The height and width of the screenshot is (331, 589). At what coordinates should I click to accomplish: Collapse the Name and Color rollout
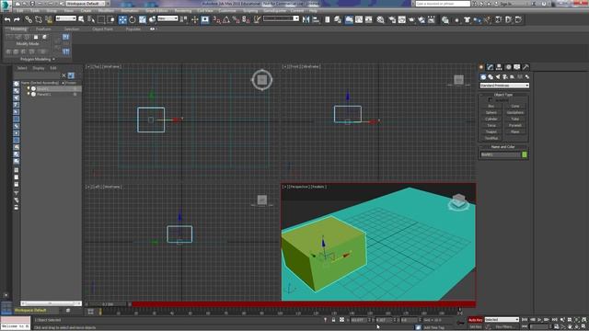(503, 147)
